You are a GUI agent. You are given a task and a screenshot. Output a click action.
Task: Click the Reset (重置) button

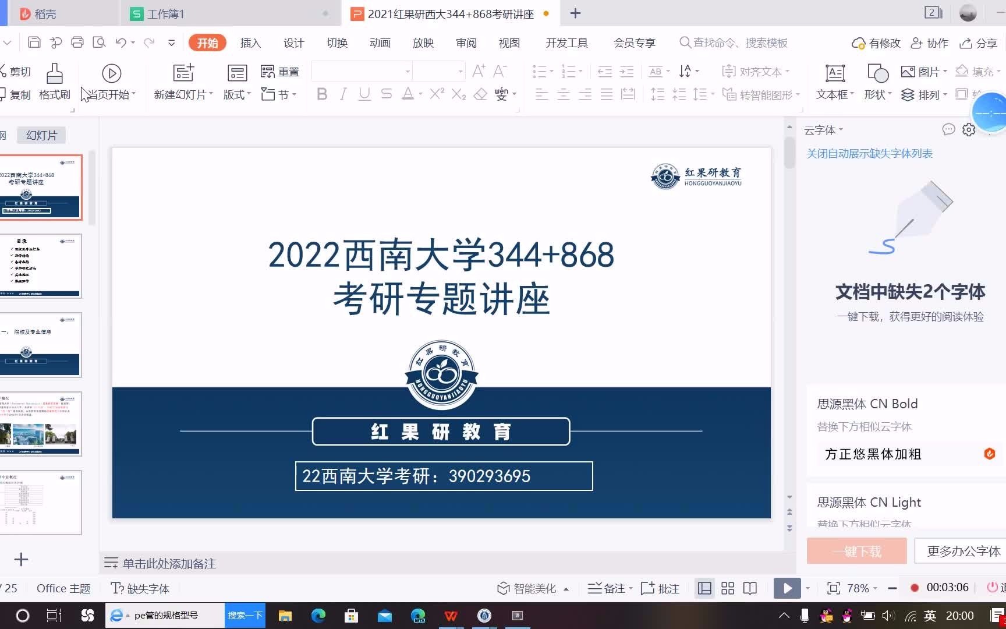coord(280,72)
